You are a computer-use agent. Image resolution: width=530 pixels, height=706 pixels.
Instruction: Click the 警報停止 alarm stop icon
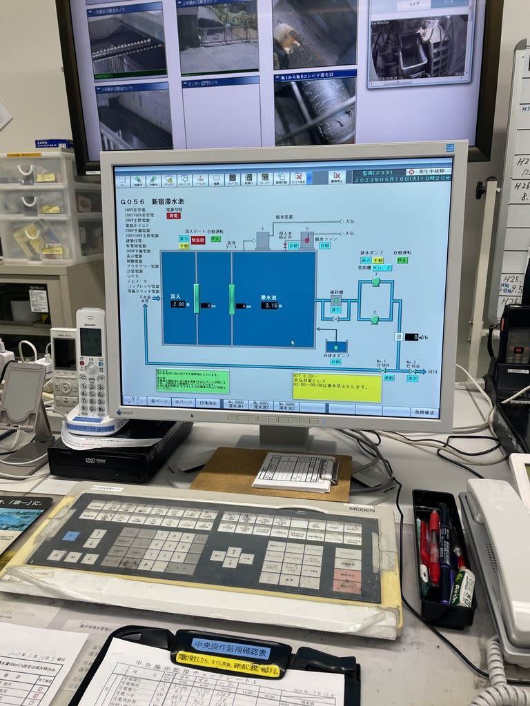(337, 179)
